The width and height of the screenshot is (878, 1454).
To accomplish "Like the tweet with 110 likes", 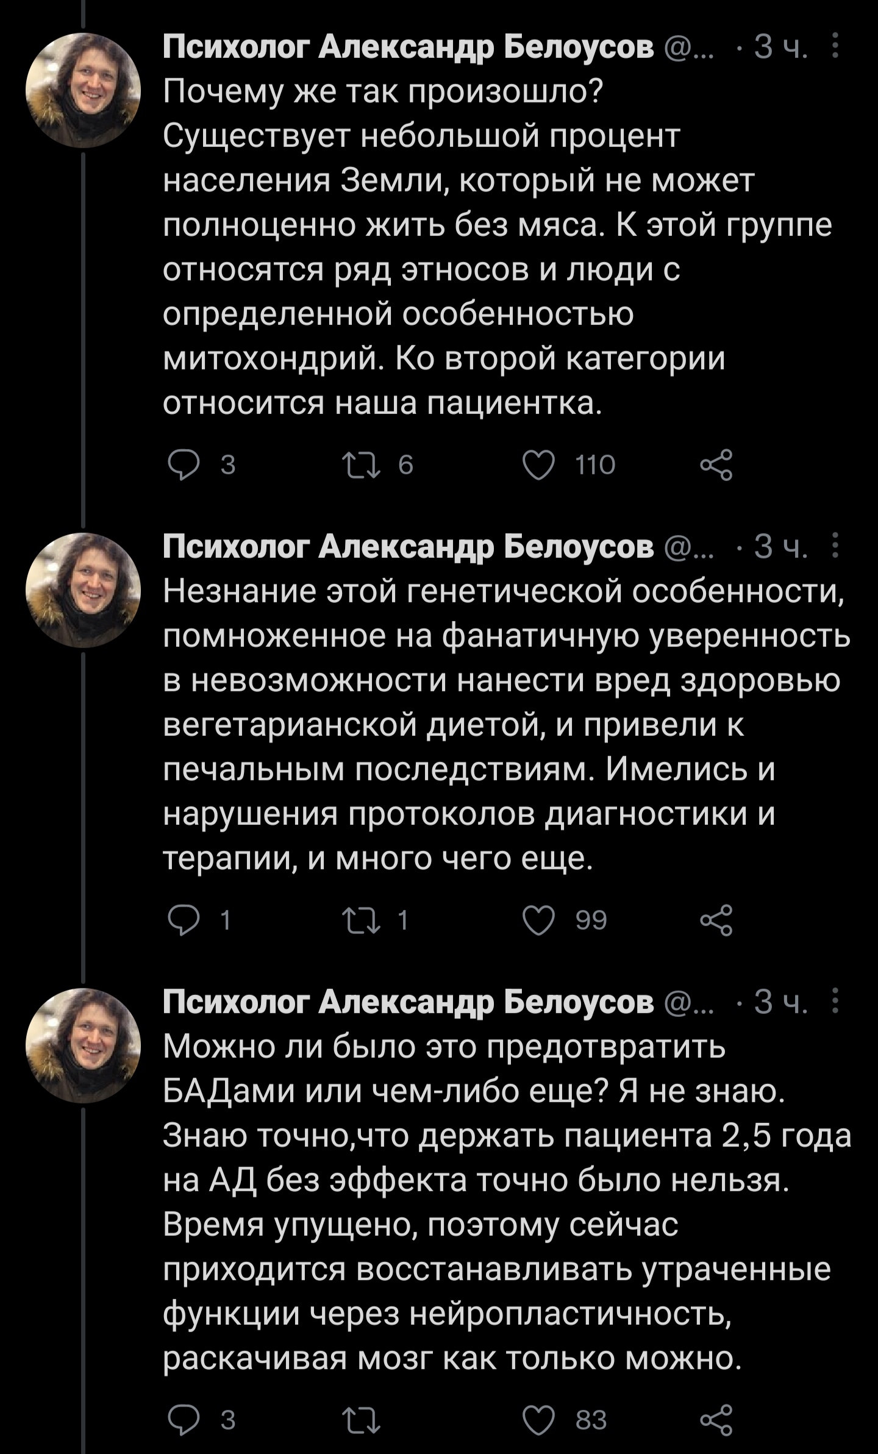I will 540,465.
